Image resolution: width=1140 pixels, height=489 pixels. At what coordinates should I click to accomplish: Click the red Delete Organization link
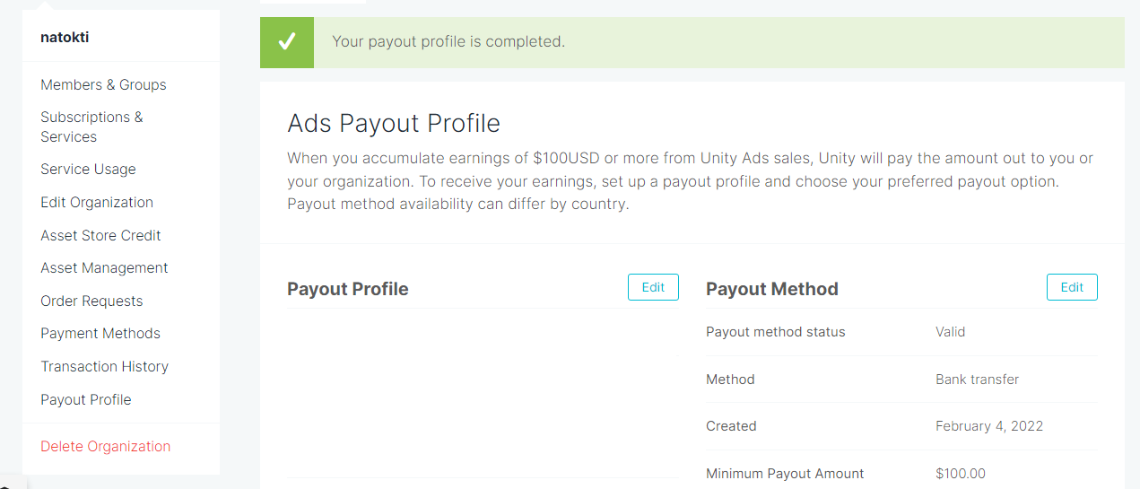pyautogui.click(x=105, y=447)
